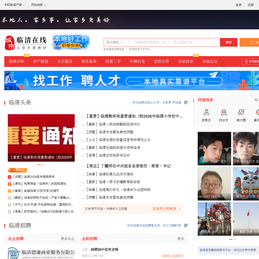
Task: Open news 临清一药店被解除医保协议
Action: [x=113, y=124]
